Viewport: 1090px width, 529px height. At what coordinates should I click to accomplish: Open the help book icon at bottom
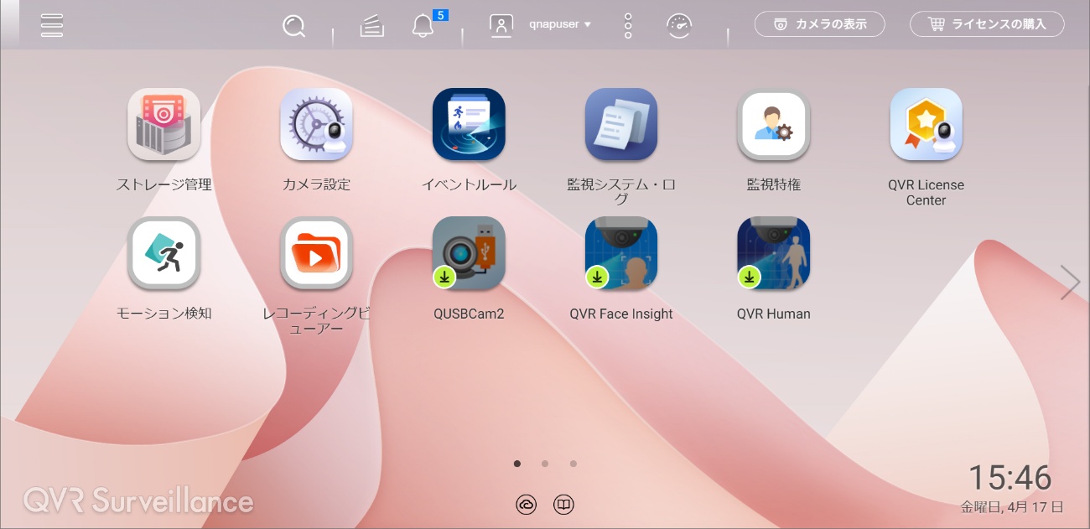click(x=564, y=505)
